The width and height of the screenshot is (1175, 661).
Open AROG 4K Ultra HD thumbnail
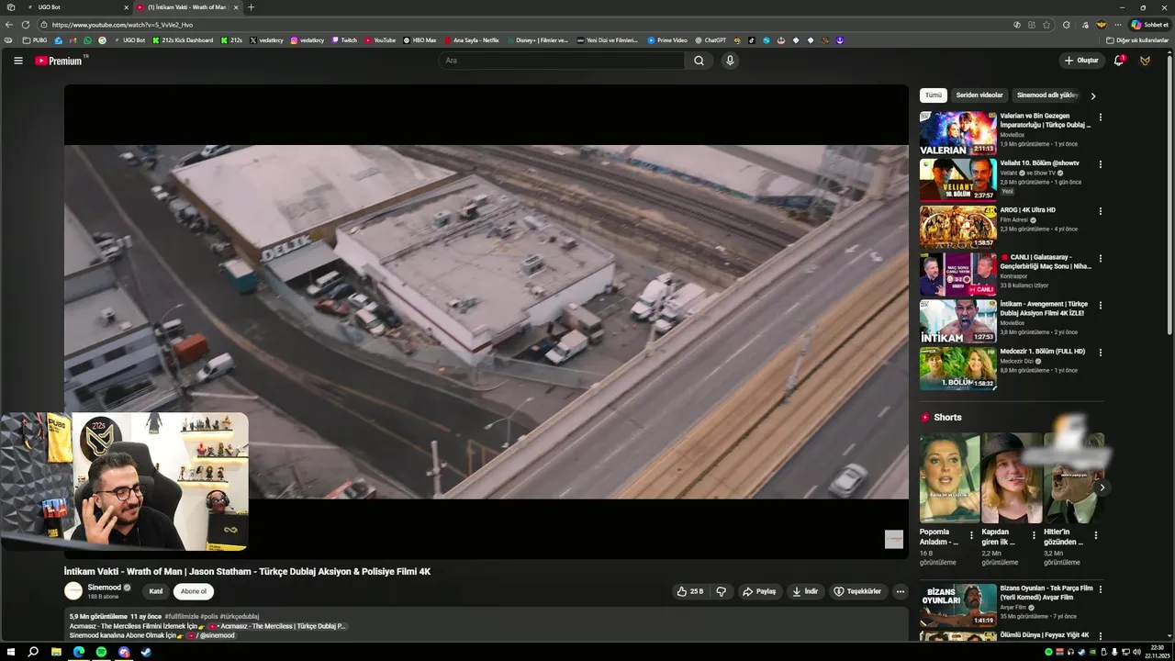click(957, 228)
